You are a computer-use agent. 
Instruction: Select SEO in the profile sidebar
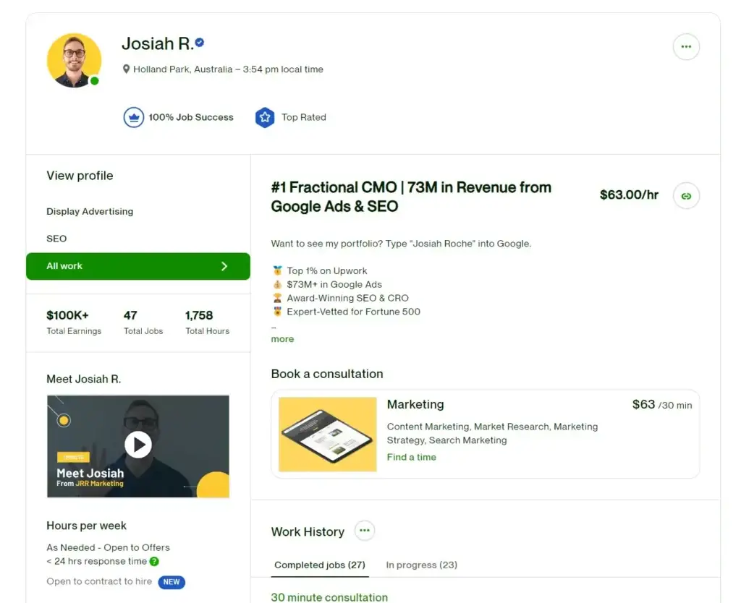click(56, 239)
